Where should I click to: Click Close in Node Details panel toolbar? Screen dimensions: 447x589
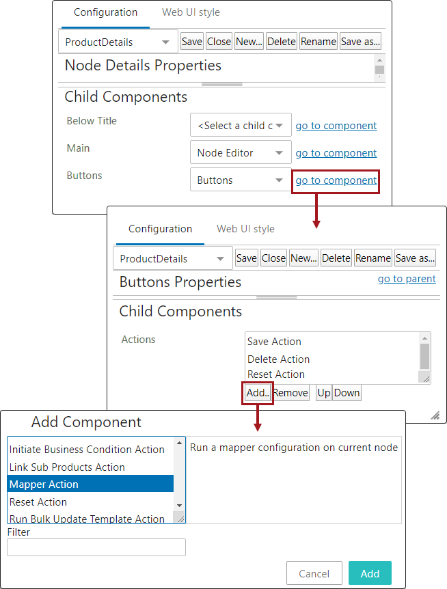(x=219, y=41)
